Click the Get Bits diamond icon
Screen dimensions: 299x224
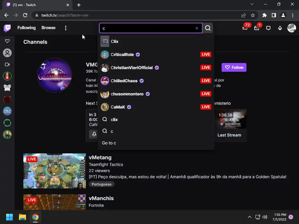pyautogui.click(x=280, y=28)
